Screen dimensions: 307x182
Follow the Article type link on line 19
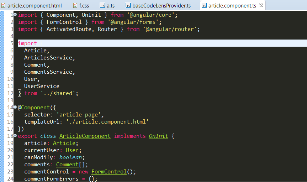[x=64, y=143]
